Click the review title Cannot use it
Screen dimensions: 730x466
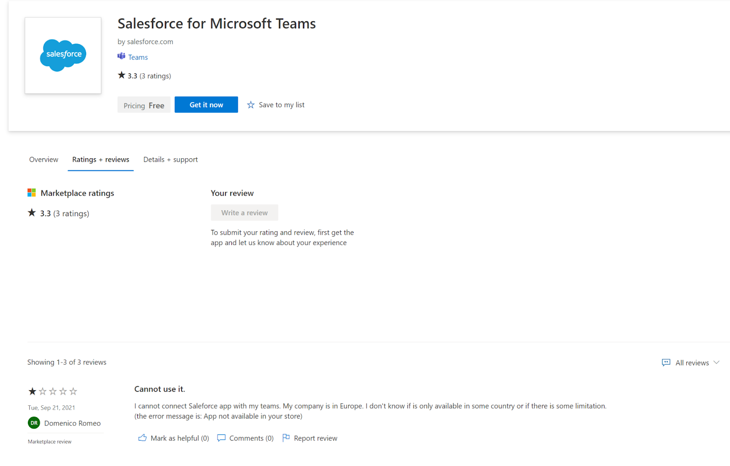click(x=160, y=388)
